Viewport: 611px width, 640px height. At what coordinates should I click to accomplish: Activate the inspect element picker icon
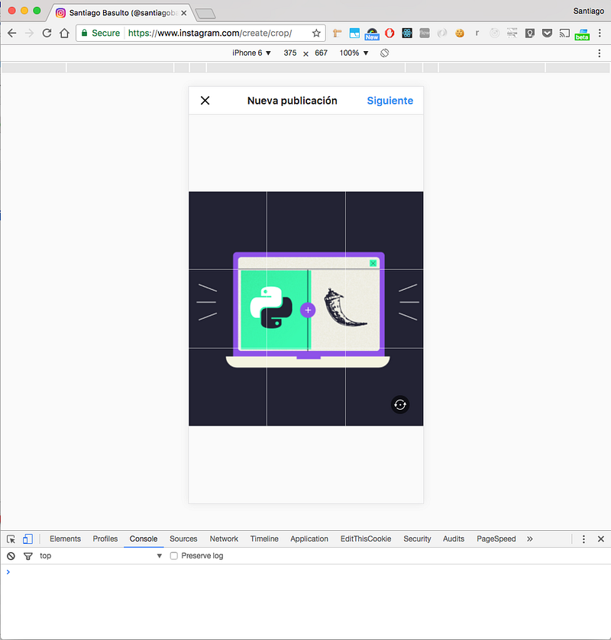[x=11, y=539]
